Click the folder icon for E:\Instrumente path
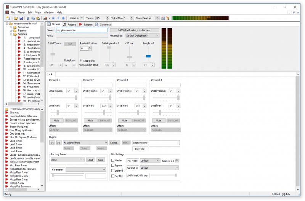The width and height of the screenshot is (305, 201). 6,109
